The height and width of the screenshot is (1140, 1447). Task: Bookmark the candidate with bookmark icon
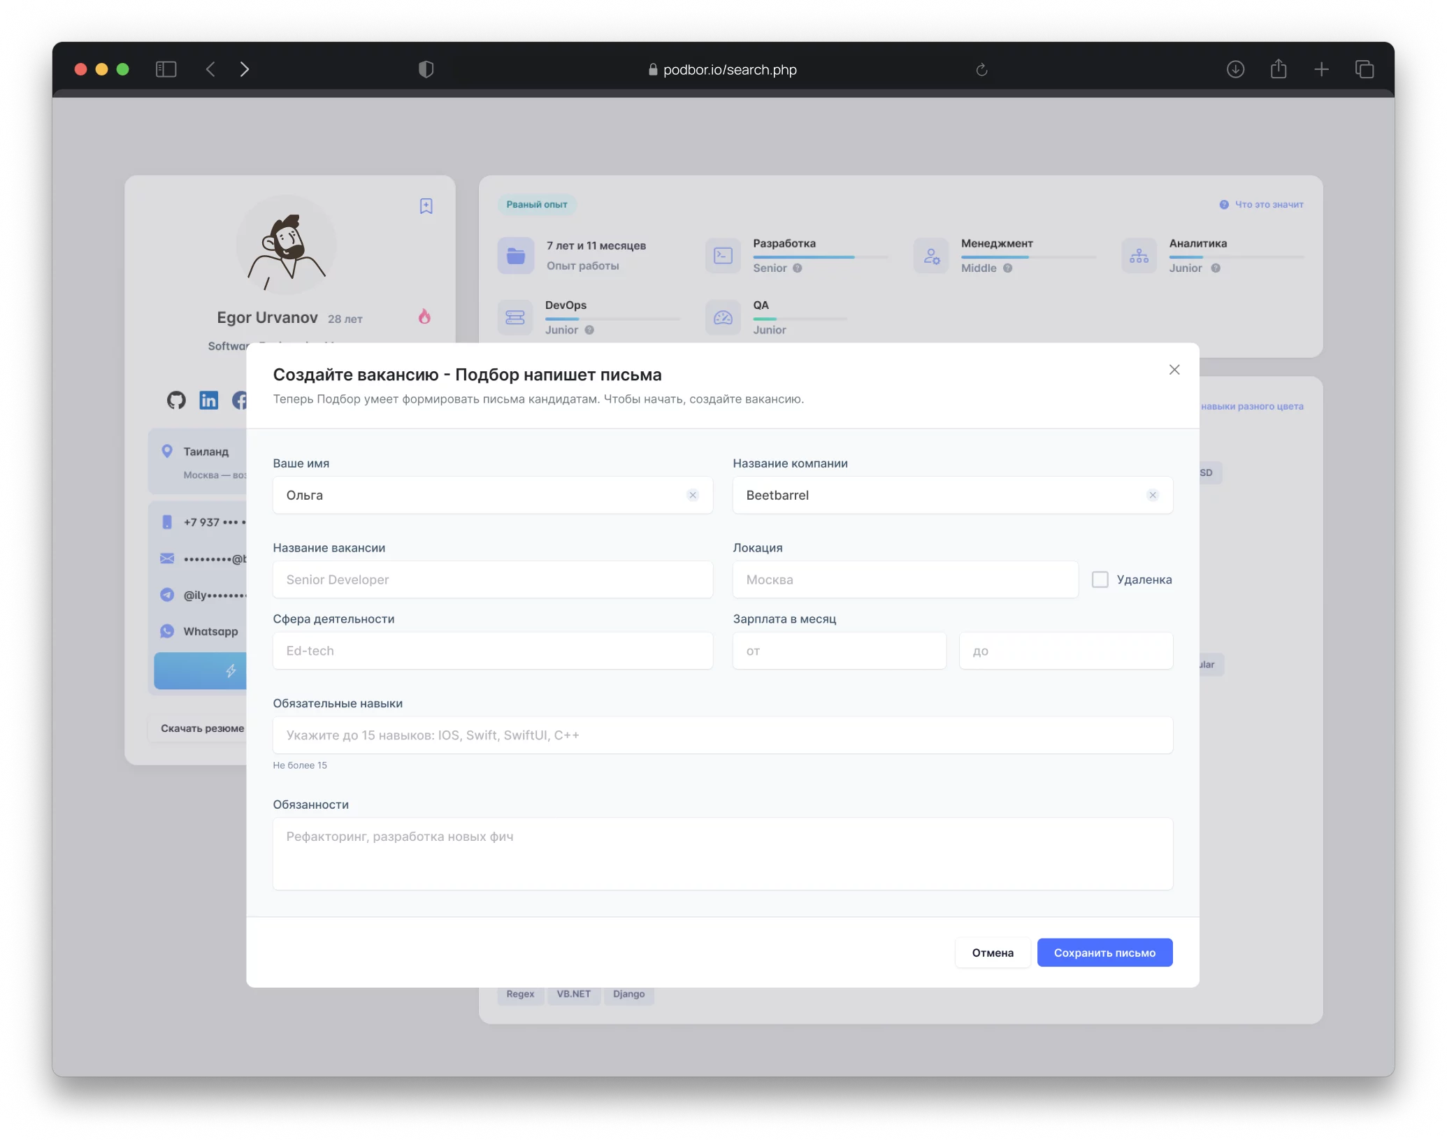pyautogui.click(x=426, y=206)
